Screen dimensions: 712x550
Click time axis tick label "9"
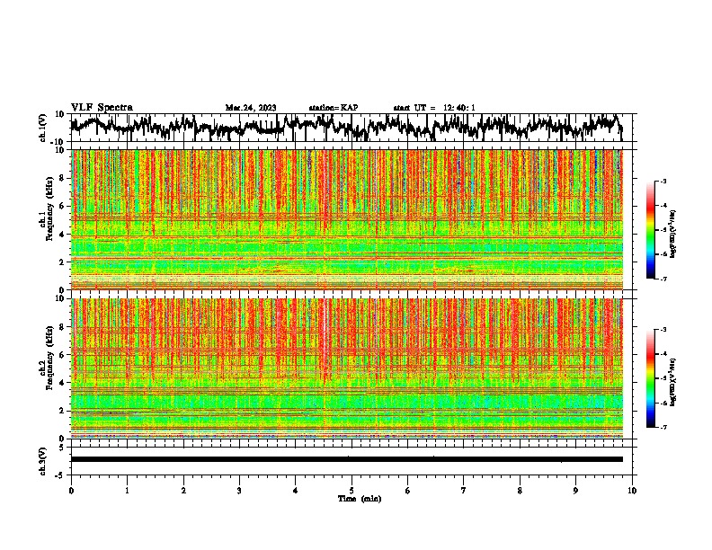tap(575, 491)
